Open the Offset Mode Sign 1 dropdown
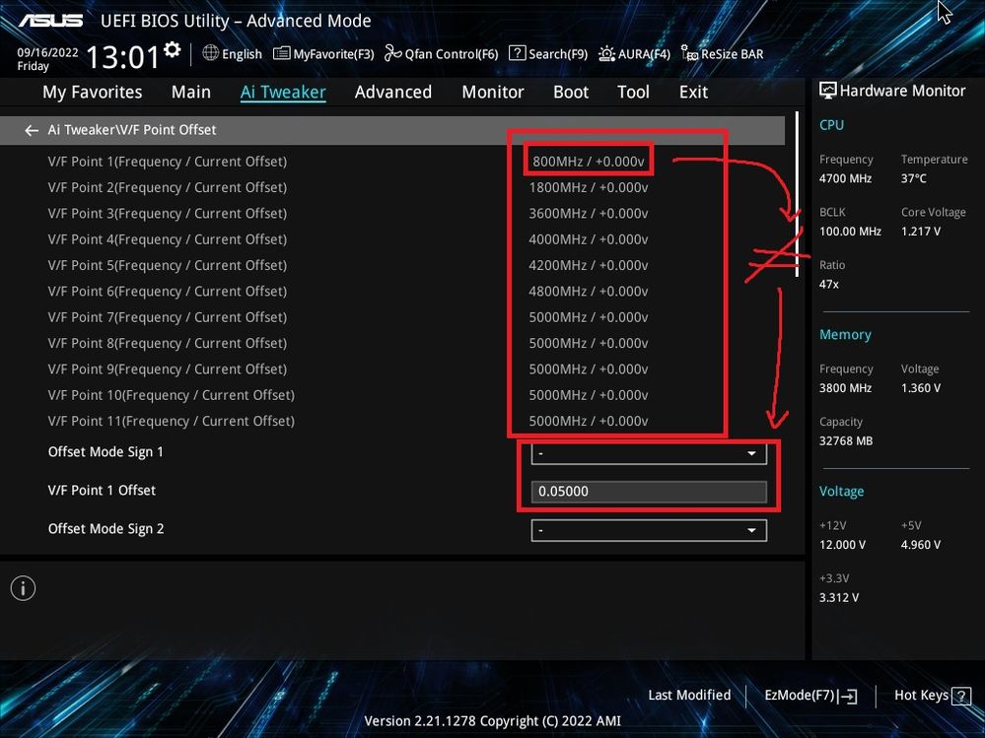The height and width of the screenshot is (738, 985). pyautogui.click(x=649, y=453)
